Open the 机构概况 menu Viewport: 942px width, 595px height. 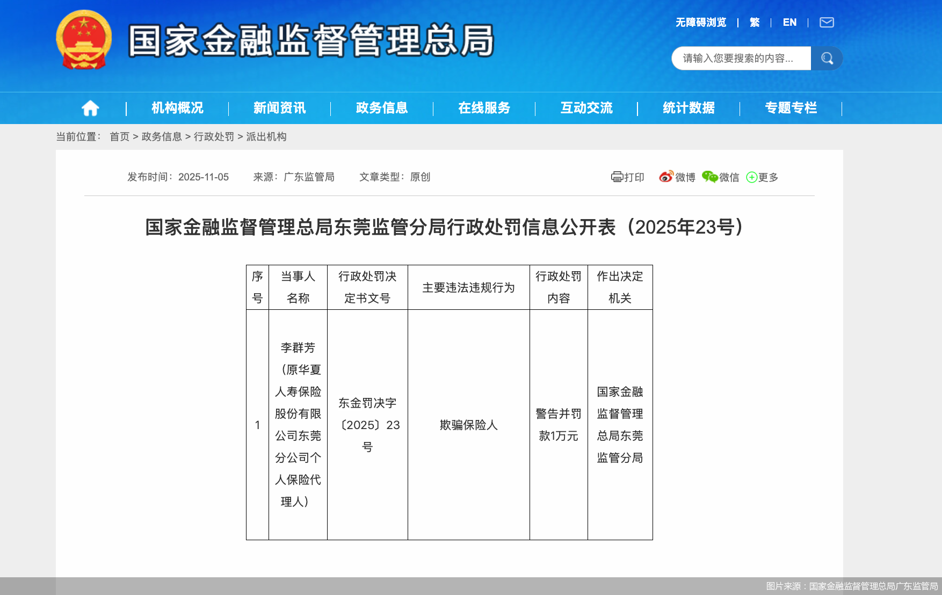coord(177,107)
